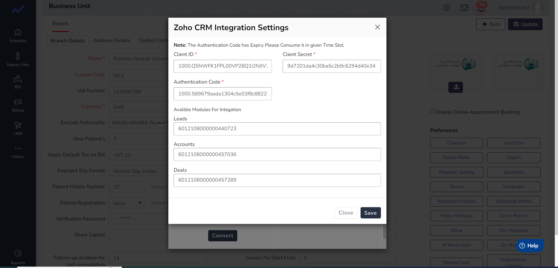
Task: Open the File Migration preference
Action: 514,231
